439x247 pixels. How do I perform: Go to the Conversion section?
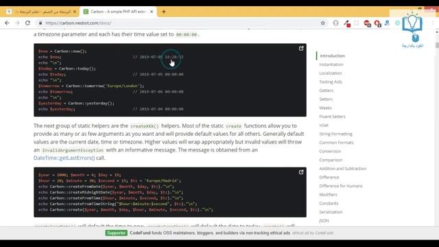coord(330,151)
